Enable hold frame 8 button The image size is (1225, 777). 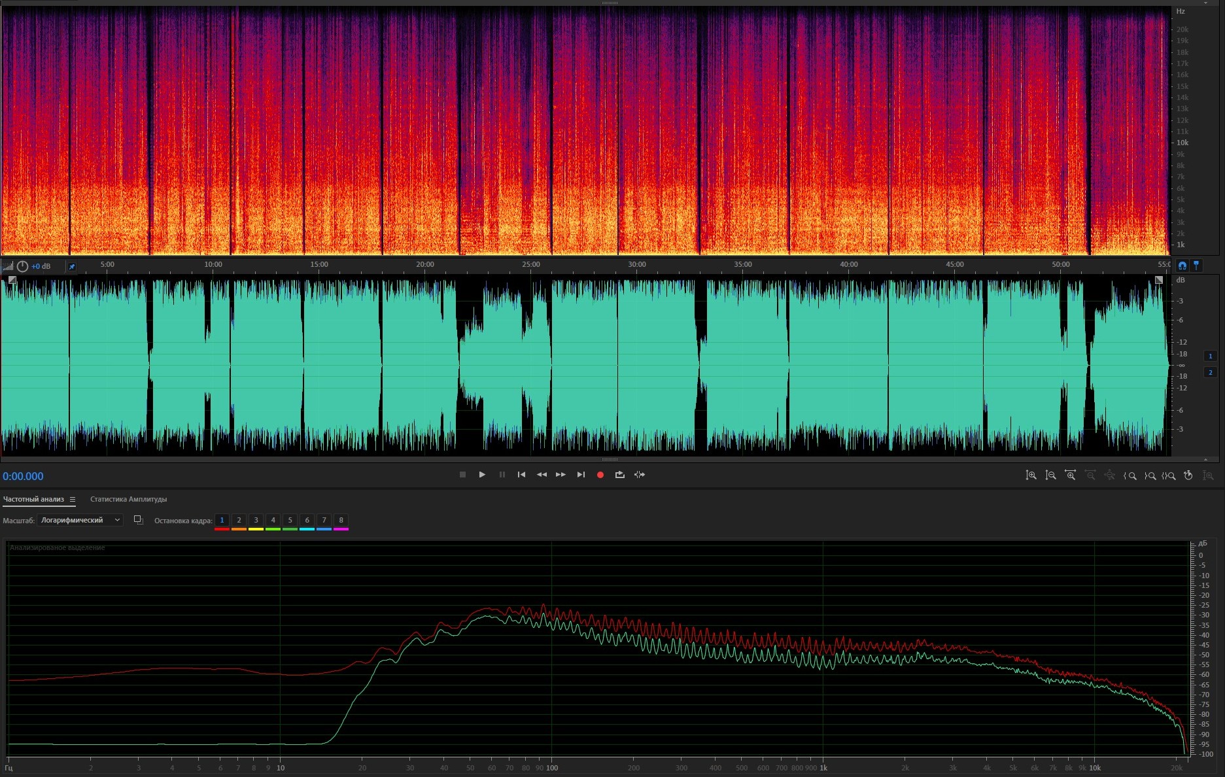point(341,521)
